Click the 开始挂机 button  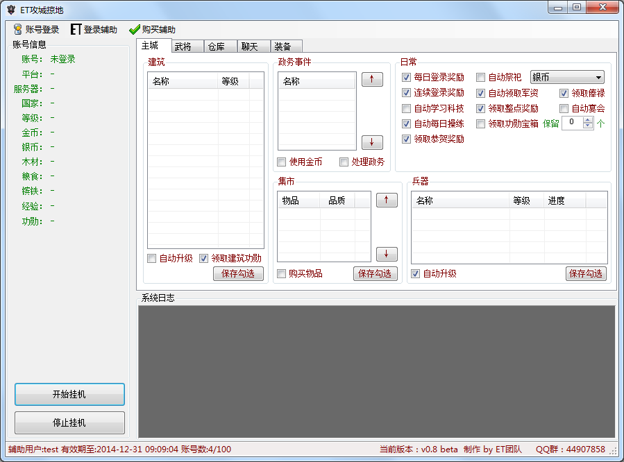(x=69, y=395)
